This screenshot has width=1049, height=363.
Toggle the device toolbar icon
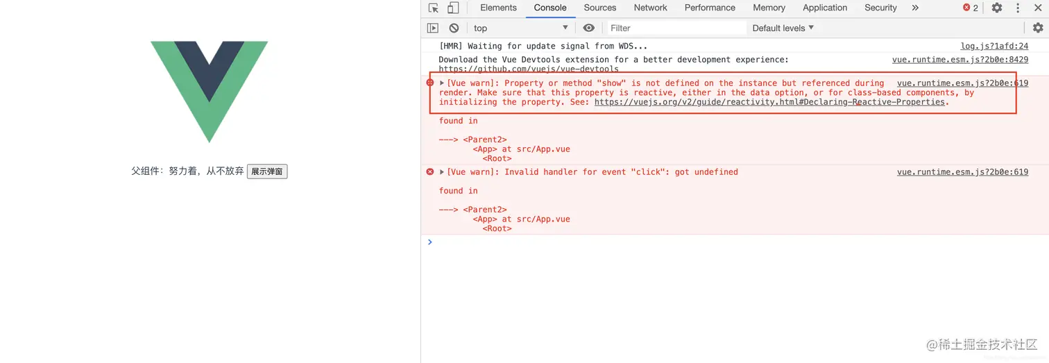point(453,8)
